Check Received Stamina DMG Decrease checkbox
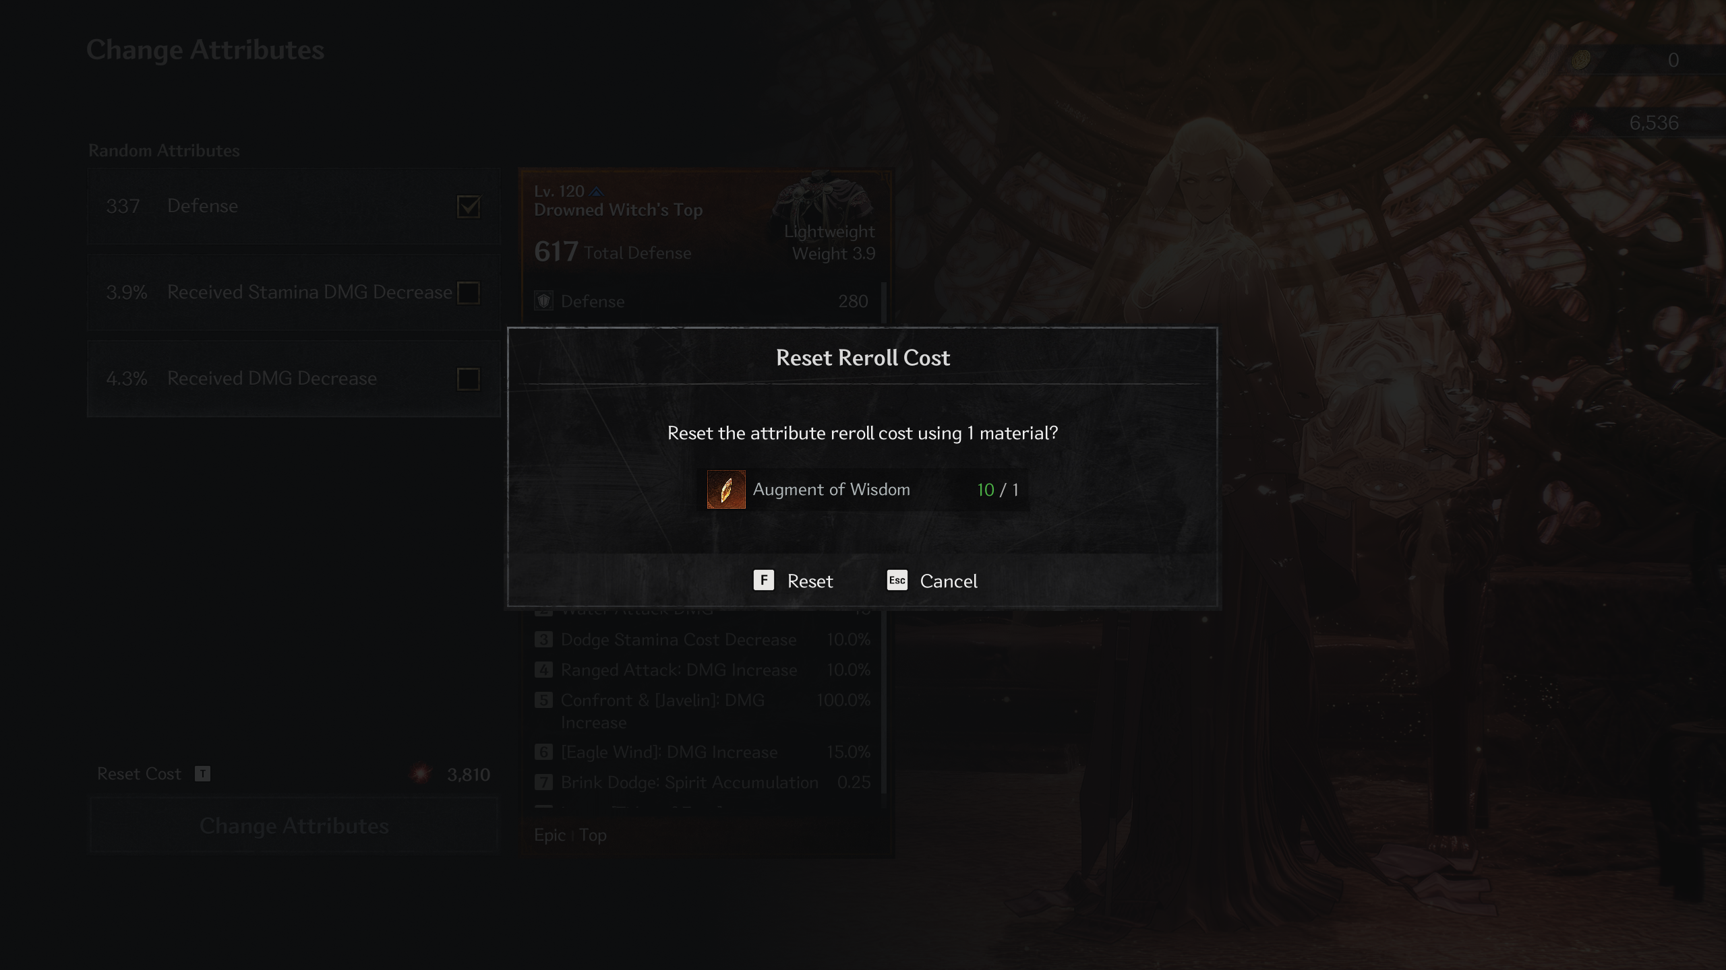 (469, 293)
